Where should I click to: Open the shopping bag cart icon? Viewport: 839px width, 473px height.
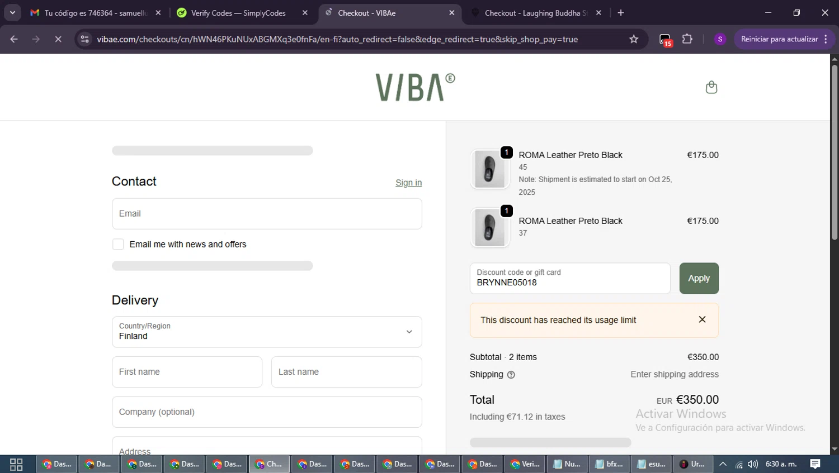pyautogui.click(x=711, y=87)
